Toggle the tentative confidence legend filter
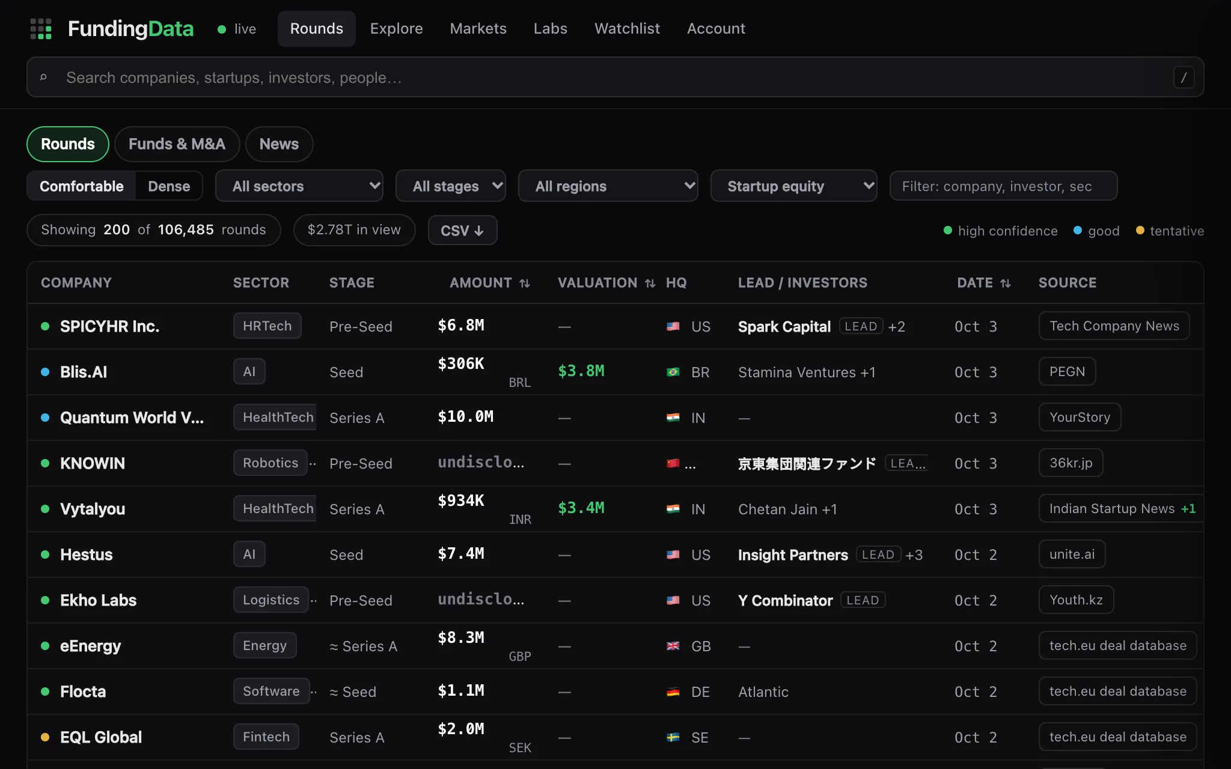1231x769 pixels. 1170,231
